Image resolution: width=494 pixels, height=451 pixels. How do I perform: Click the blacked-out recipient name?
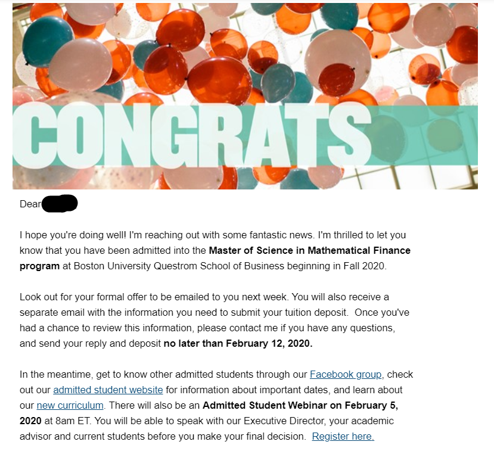coord(60,203)
